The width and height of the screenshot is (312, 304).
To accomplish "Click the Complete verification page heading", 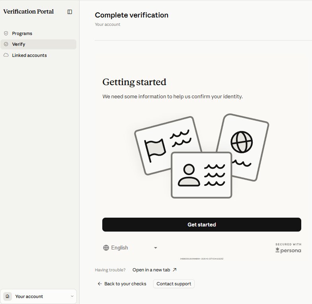I will pos(131,15).
